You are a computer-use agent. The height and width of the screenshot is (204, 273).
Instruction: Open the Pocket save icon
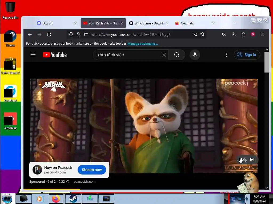point(224,34)
